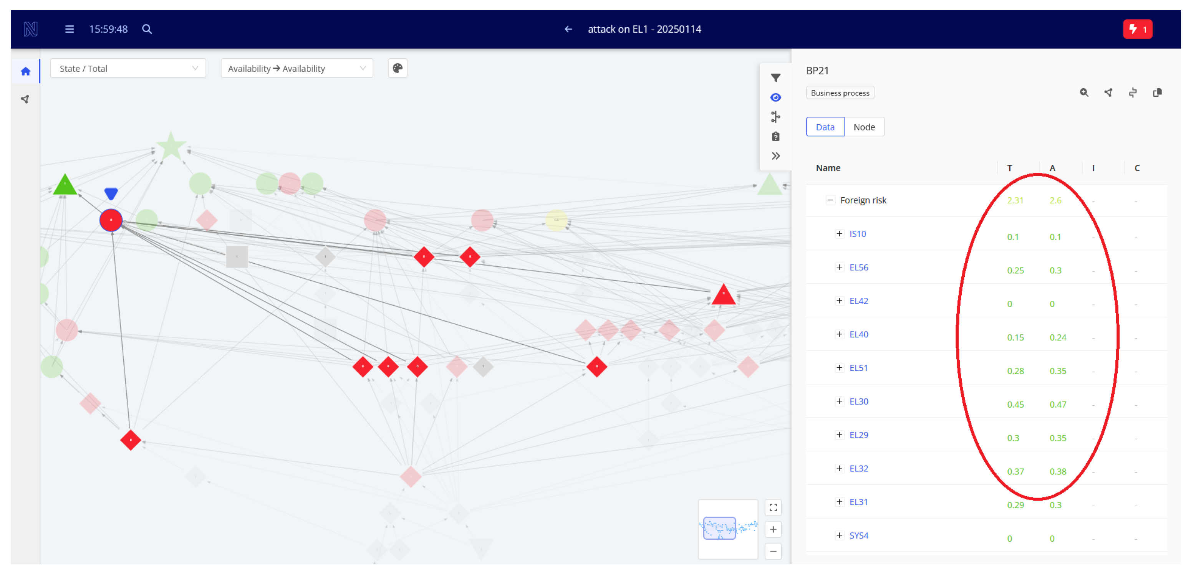This screenshot has height=575, width=1191.
Task: Click the search magnifier icon in header
Action: pyautogui.click(x=147, y=29)
